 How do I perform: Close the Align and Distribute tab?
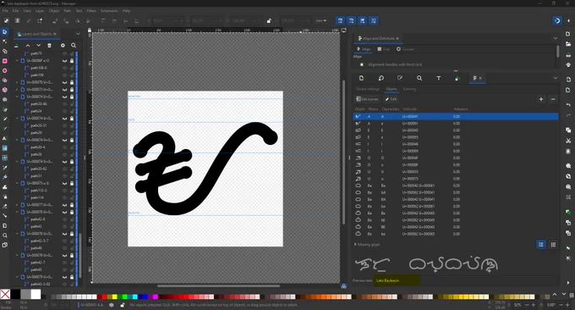397,38
